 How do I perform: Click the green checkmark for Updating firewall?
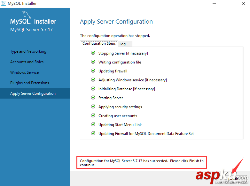pos(93,71)
